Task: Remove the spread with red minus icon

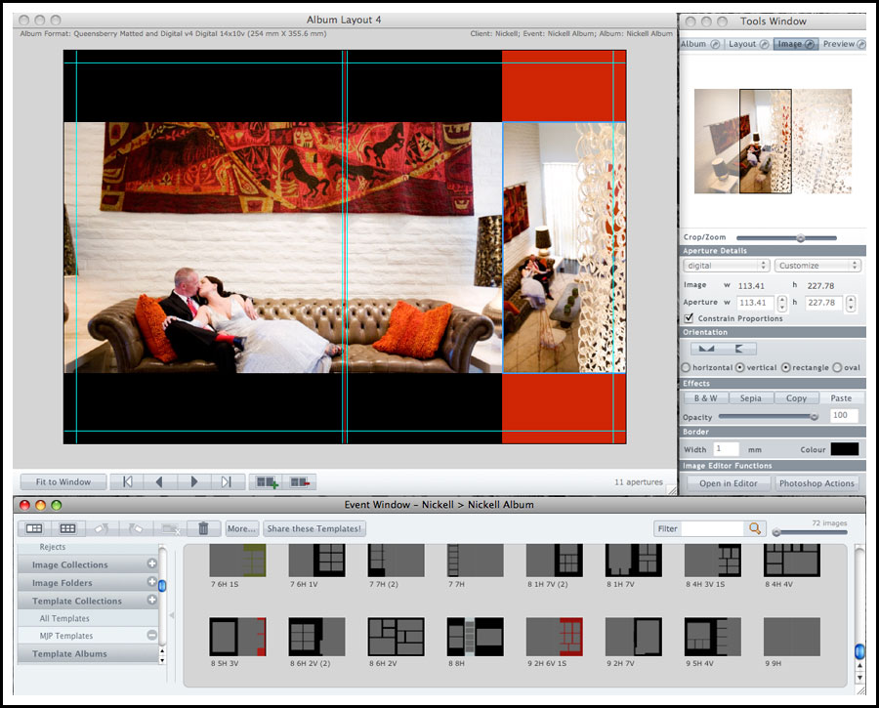Action: tap(299, 481)
